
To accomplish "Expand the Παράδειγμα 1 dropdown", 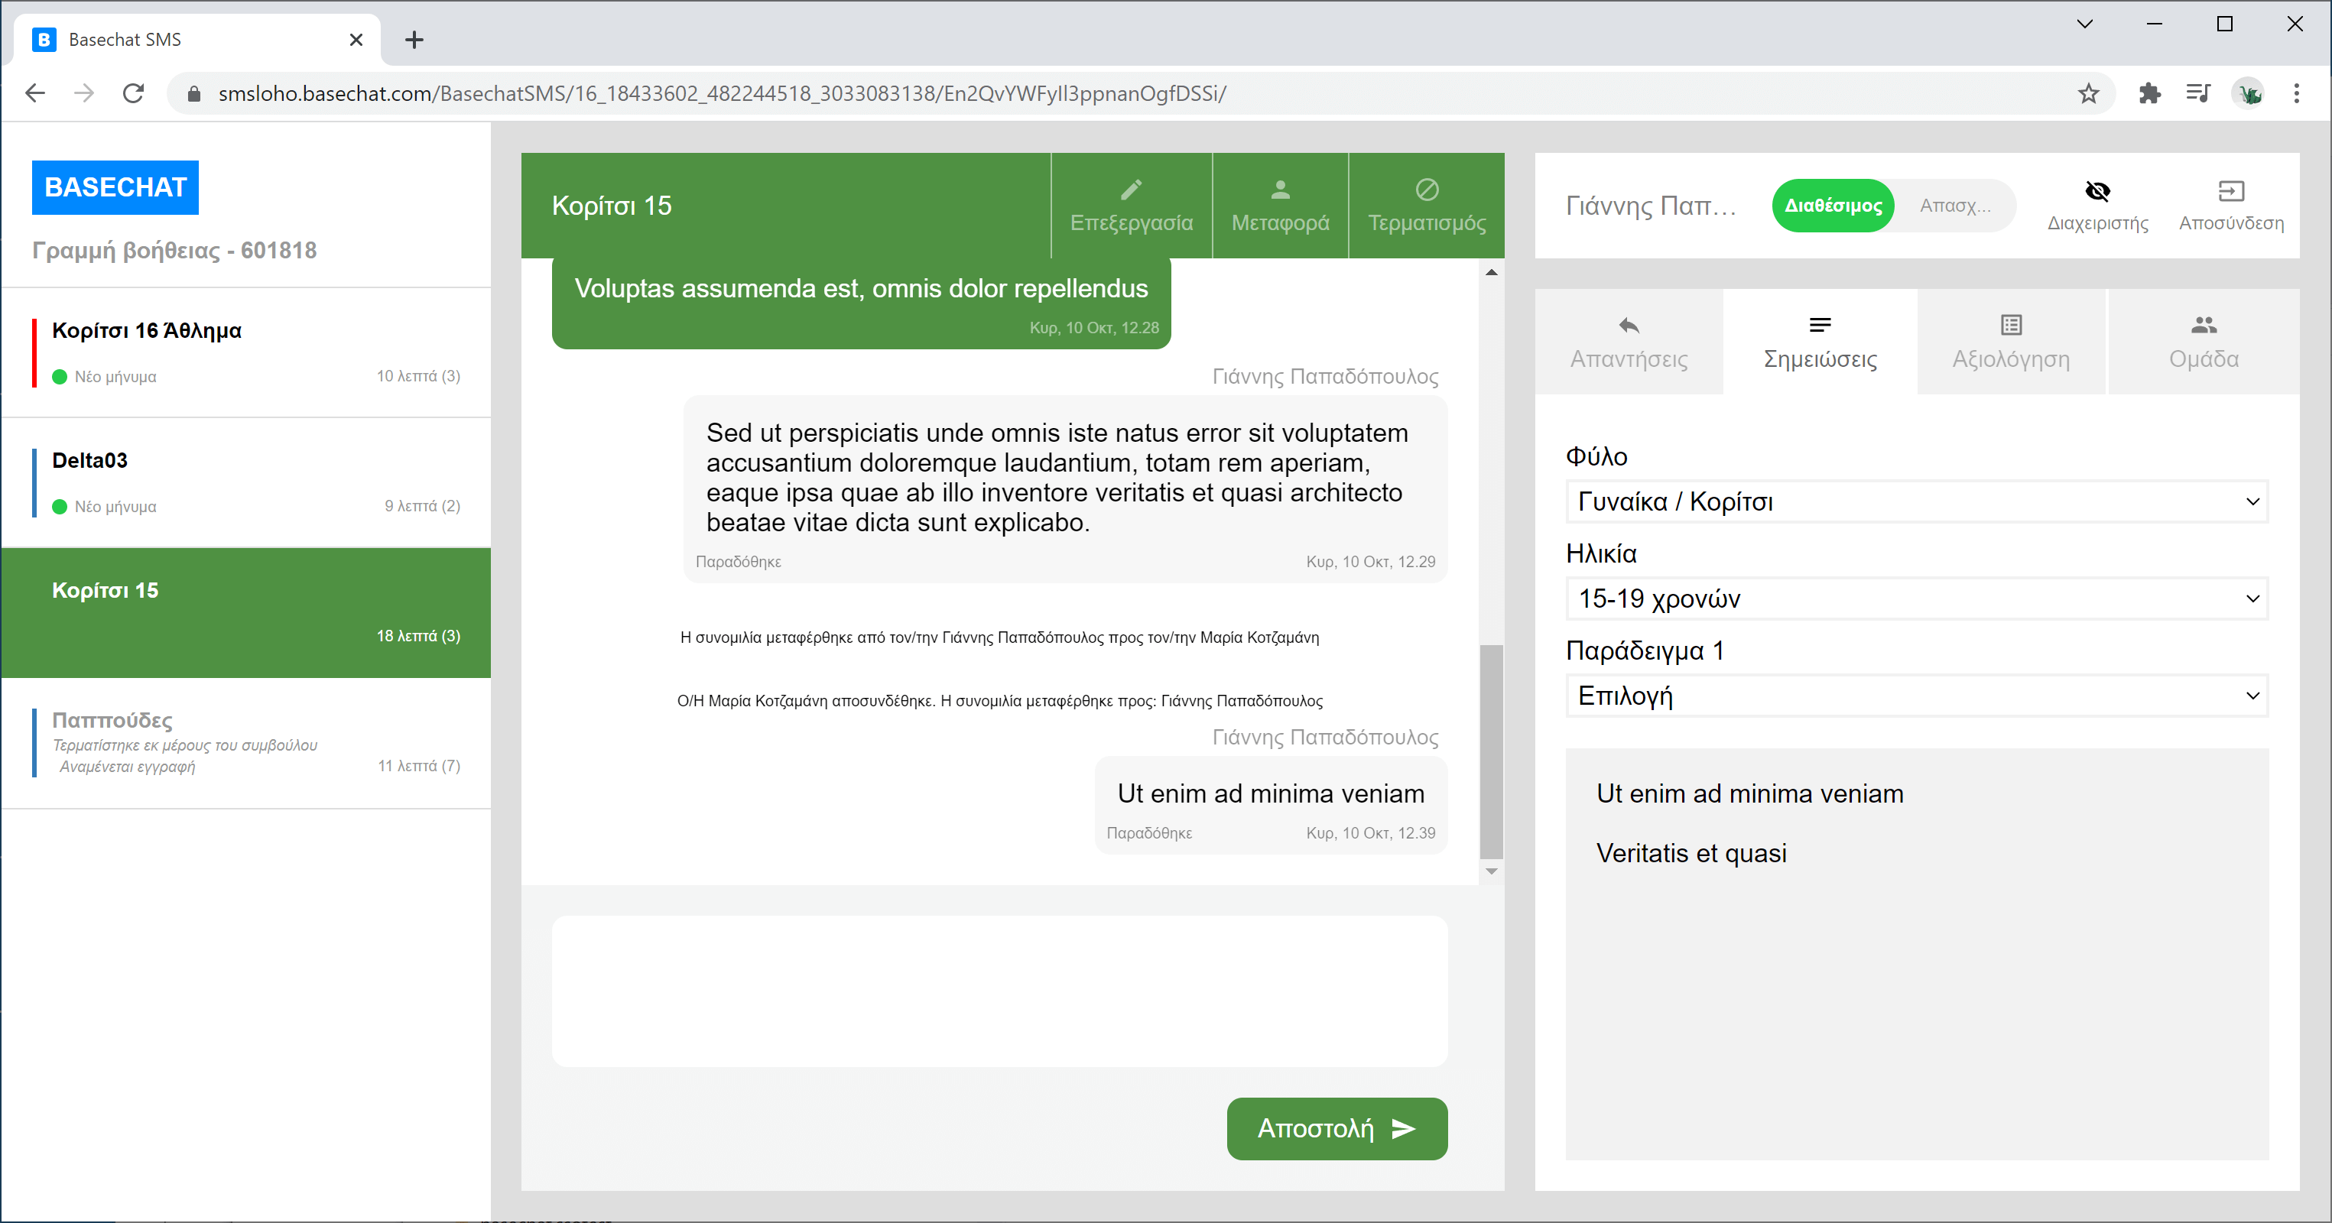I will click(x=1915, y=696).
